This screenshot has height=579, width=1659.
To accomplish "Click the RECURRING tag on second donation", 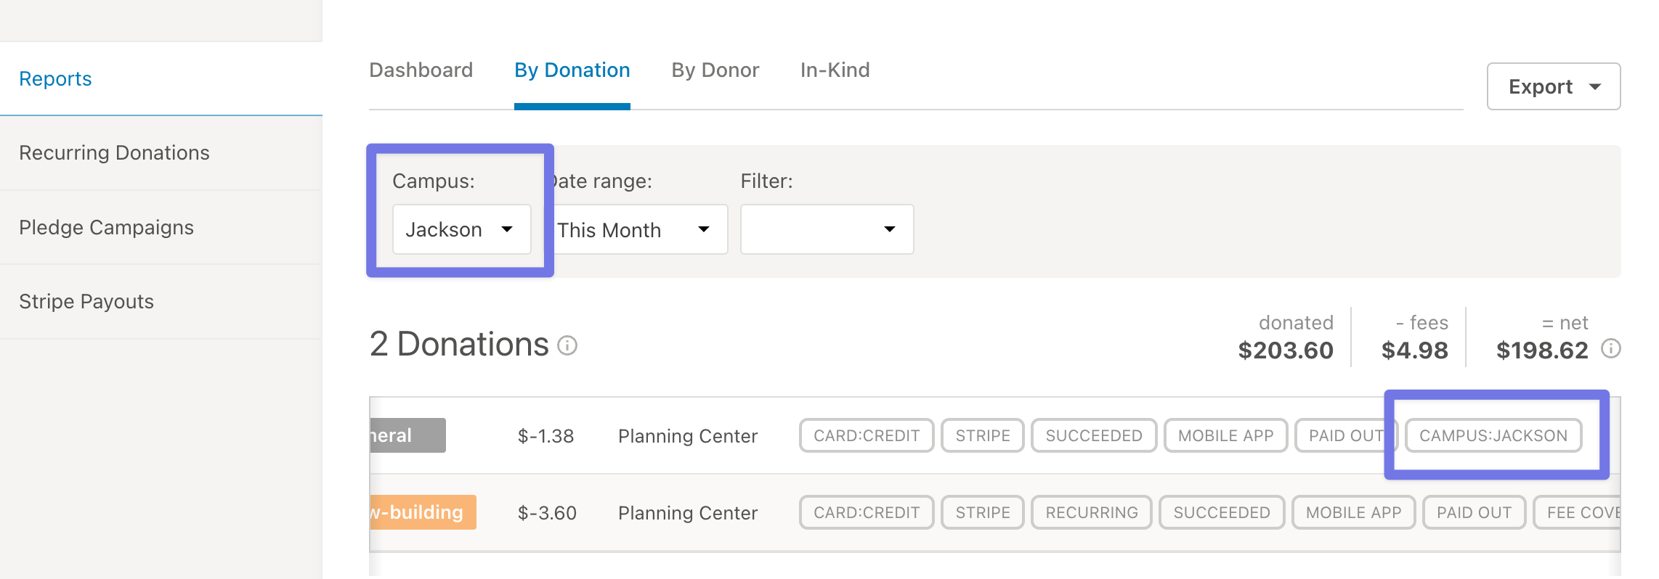I will pyautogui.click(x=1091, y=512).
